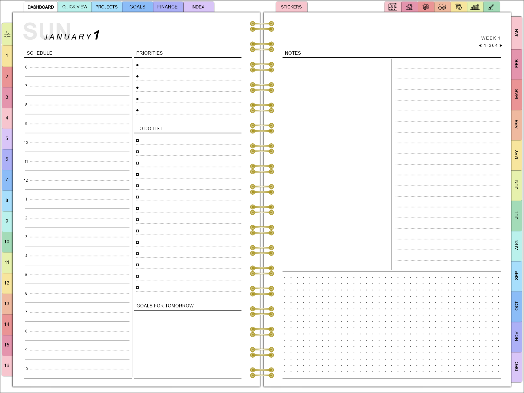Go to the next day using right arrow

coord(501,46)
